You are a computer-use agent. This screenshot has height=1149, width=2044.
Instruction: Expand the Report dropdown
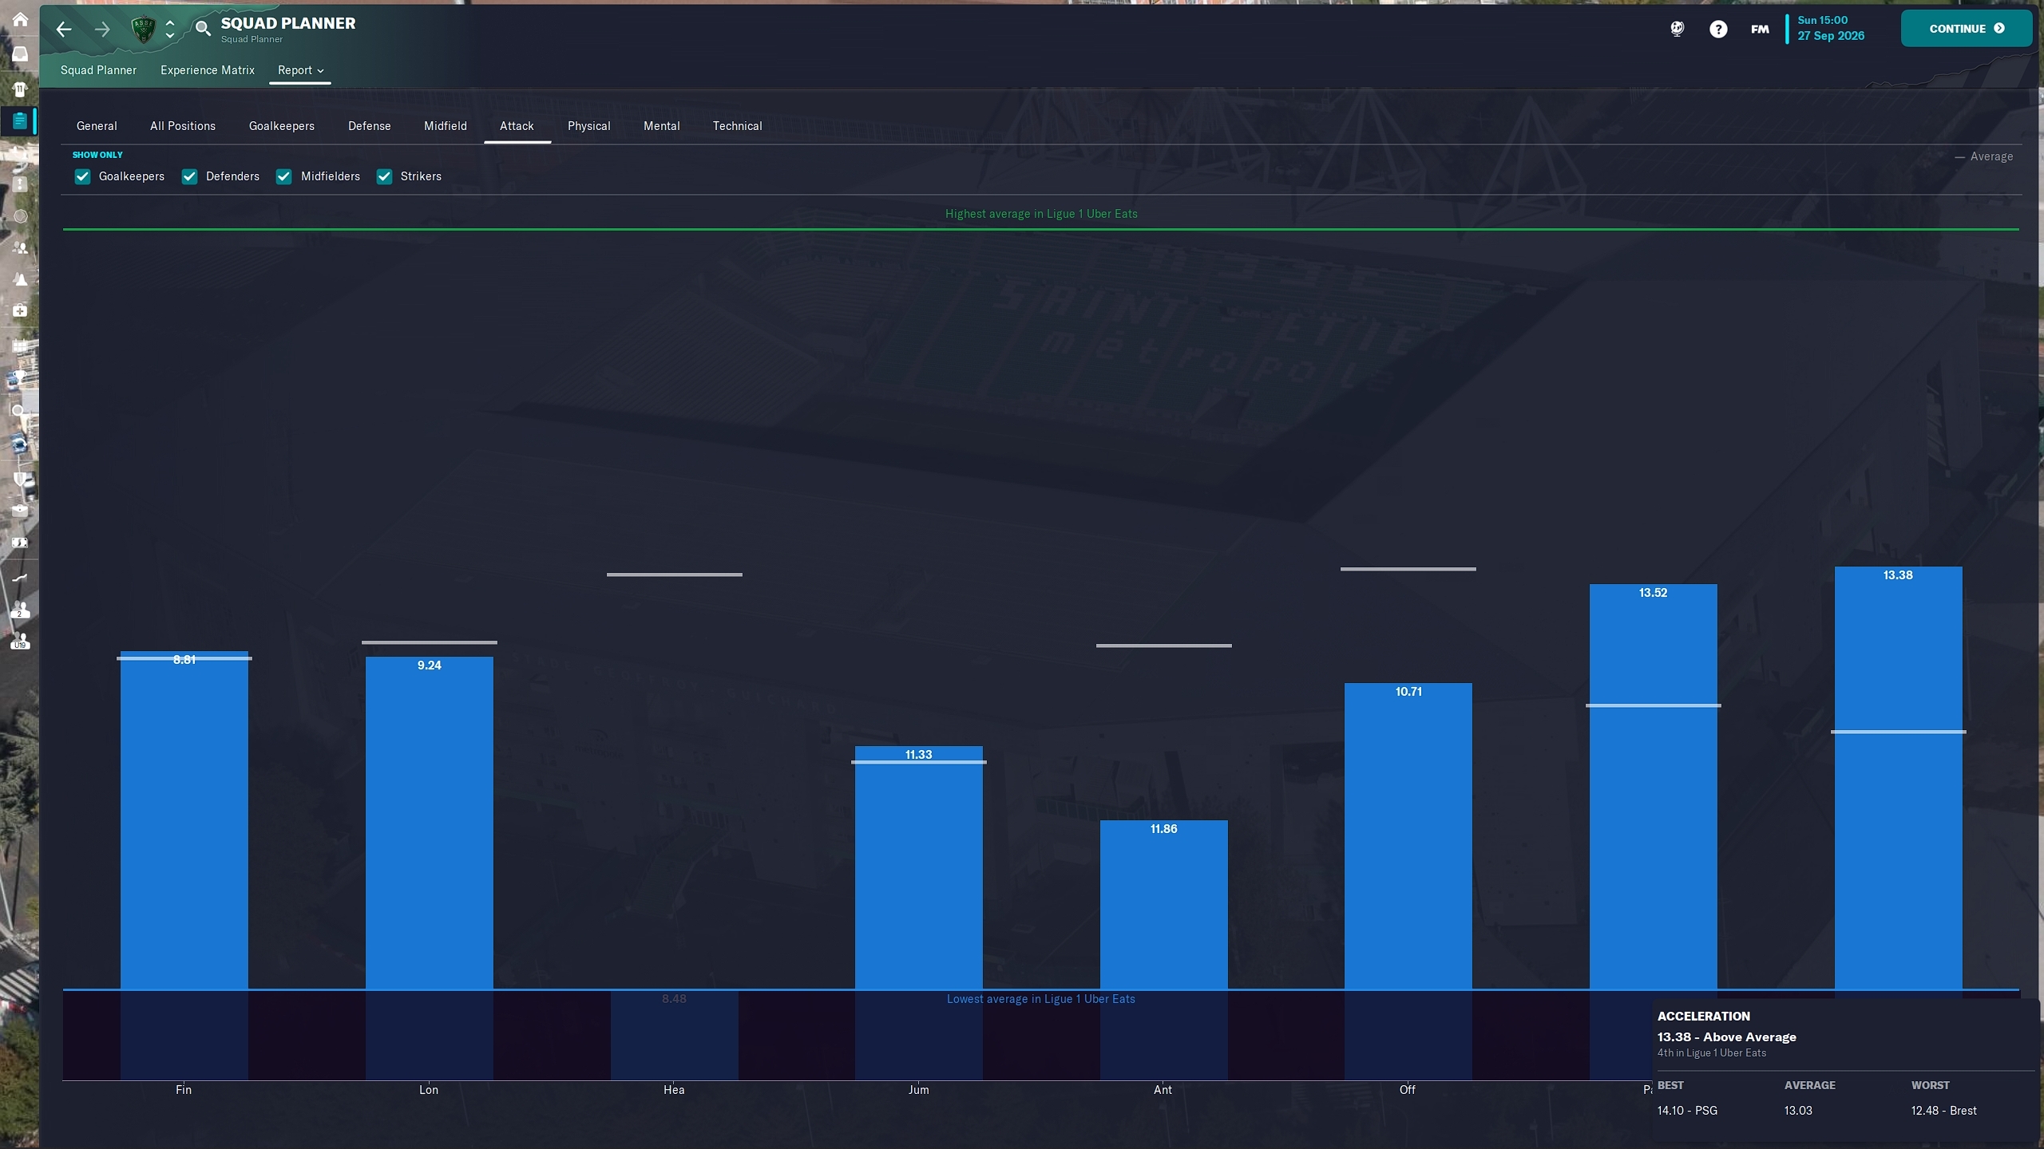pos(300,70)
